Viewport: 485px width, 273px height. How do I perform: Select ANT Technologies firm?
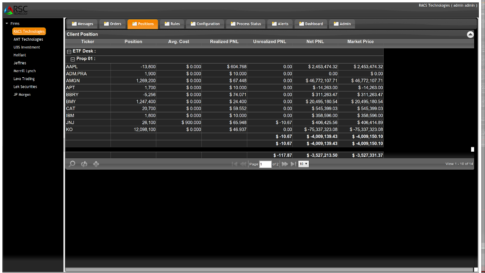click(28, 39)
